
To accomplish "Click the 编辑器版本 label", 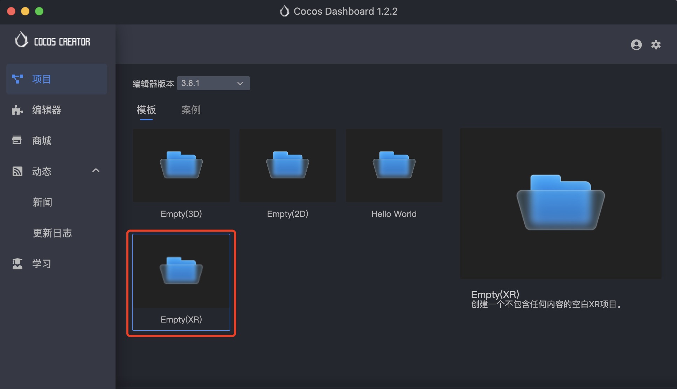I will (x=153, y=84).
